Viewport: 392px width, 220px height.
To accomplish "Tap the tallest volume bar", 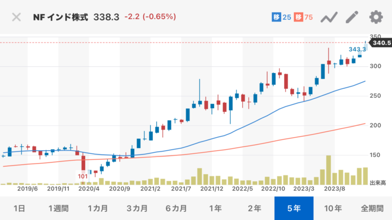I will click(x=328, y=170).
